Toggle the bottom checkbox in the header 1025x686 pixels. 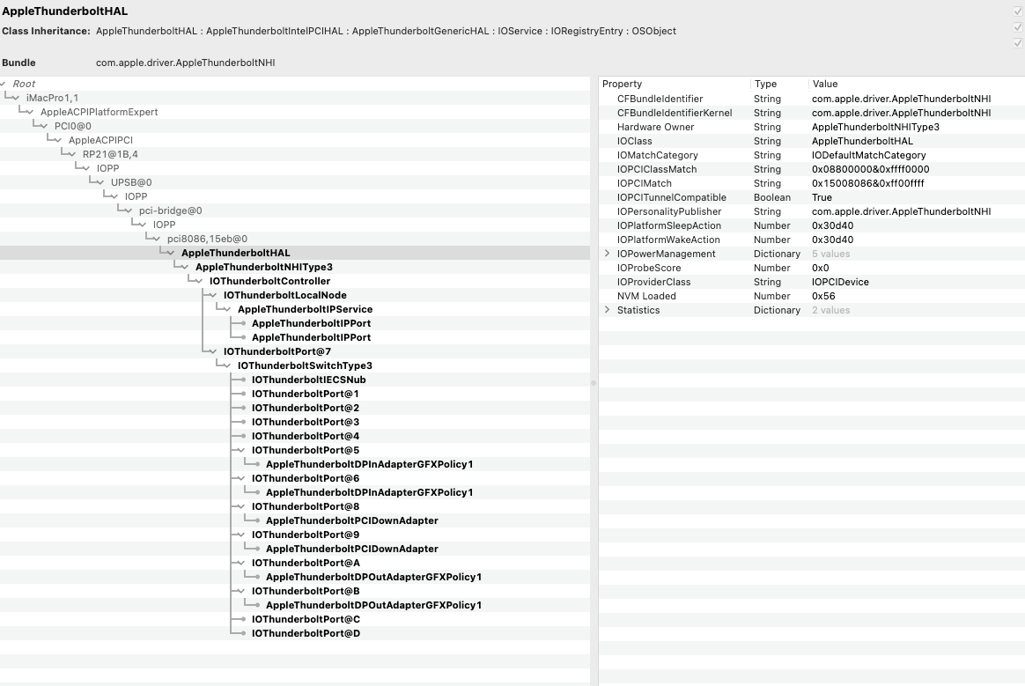(x=1018, y=42)
